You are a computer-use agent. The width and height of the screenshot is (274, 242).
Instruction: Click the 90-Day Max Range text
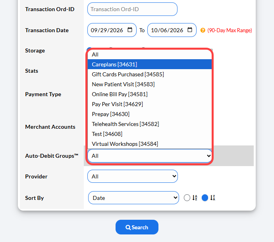pos(230,30)
